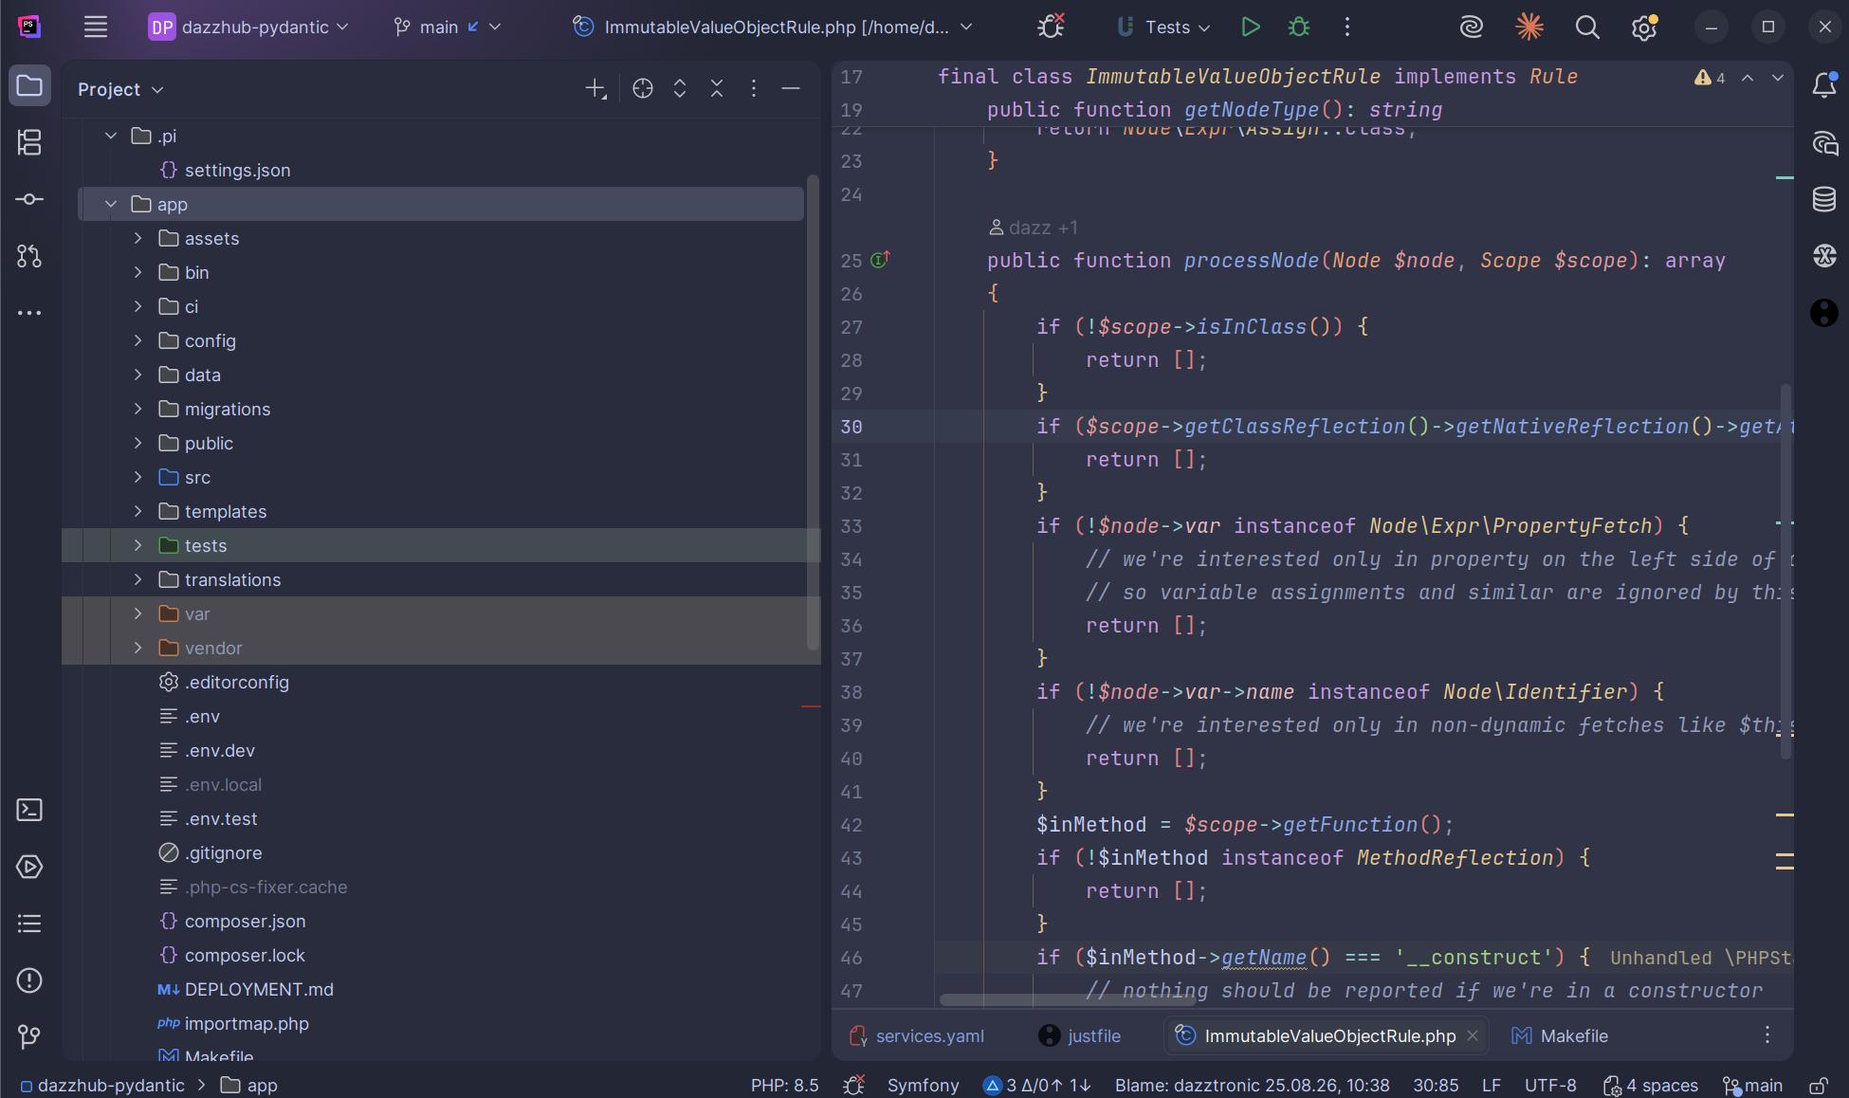1849x1098 pixels.
Task: Run the Tests configuration
Action: (x=1250, y=27)
